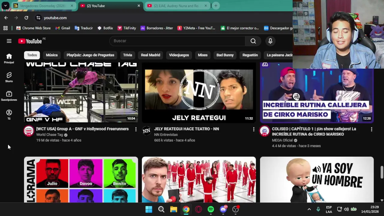Open the Ya Soy Un Hombre thumbnail
384x216 pixels.
tap(317, 179)
